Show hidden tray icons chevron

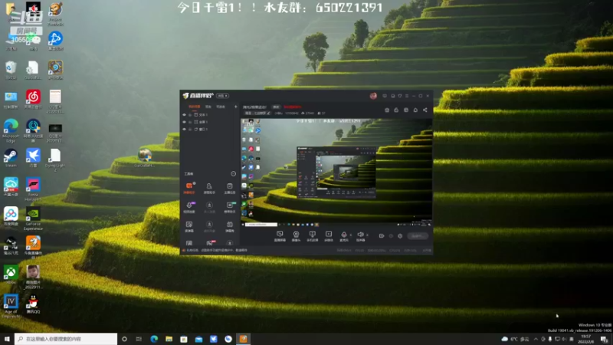coord(536,339)
